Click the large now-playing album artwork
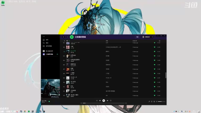Image resolution: width=201 pixels, height=113 pixels. [51, 89]
